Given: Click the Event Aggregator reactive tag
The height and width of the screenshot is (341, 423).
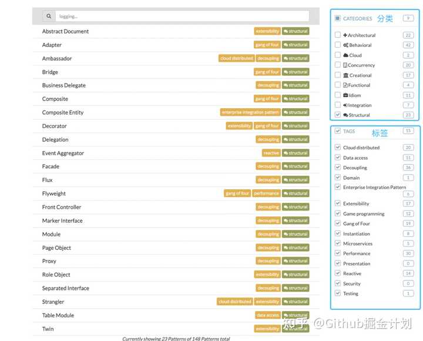Looking at the screenshot, I should coord(271,153).
